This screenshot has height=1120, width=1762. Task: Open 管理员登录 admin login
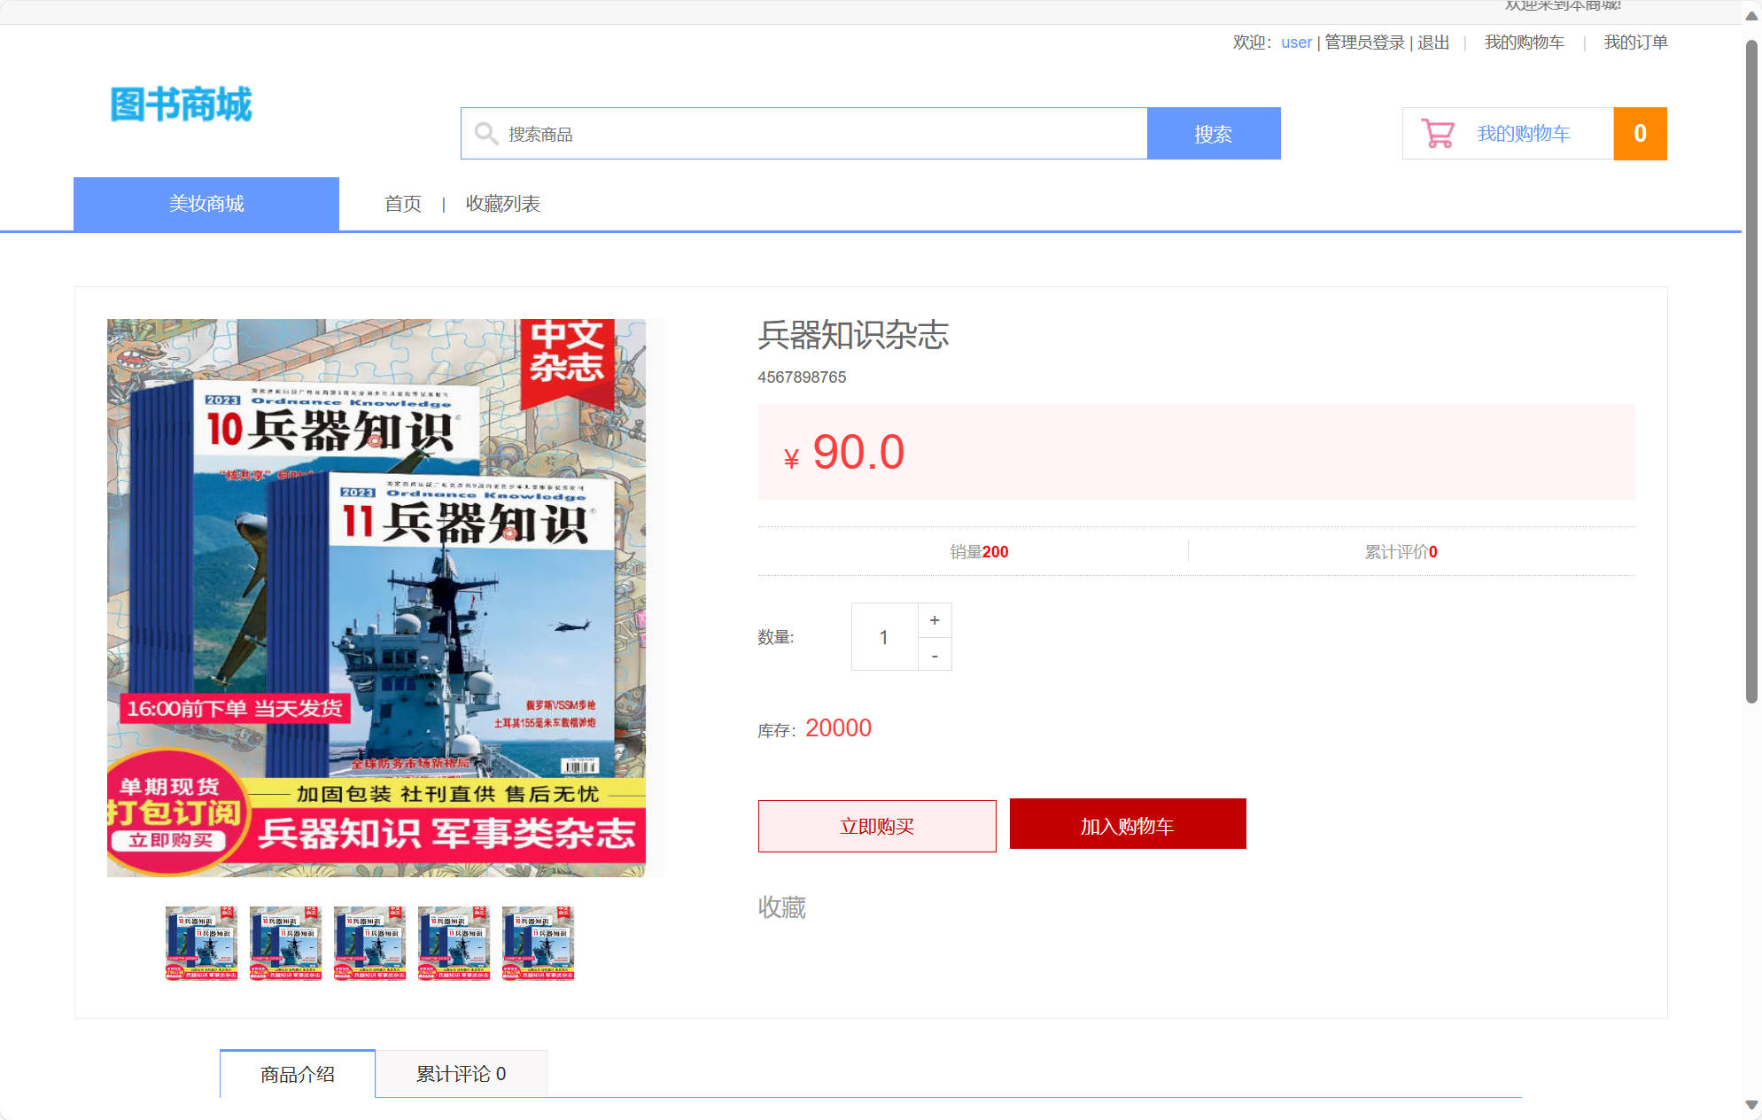point(1363,42)
